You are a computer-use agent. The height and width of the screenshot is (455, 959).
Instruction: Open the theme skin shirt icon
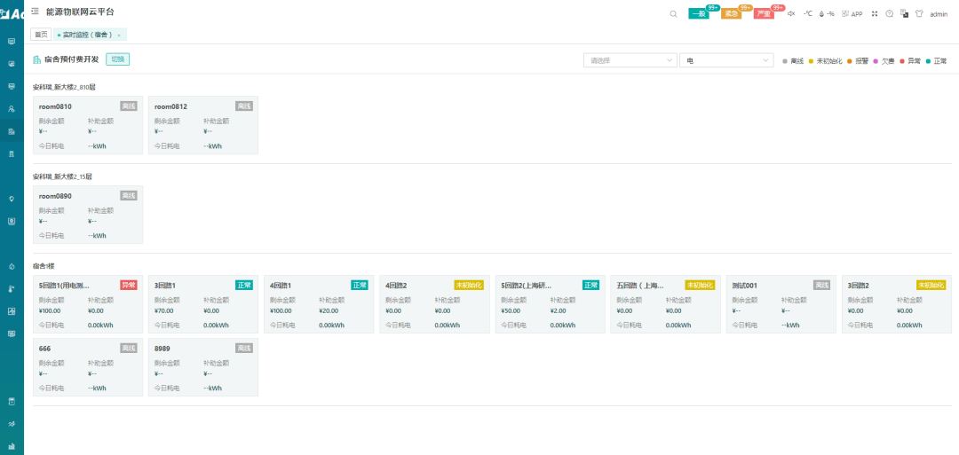tap(919, 14)
